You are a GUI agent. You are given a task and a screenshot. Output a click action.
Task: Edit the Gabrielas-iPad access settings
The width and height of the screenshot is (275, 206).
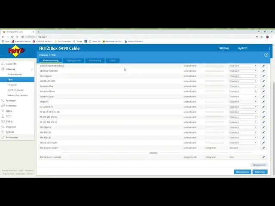coord(263,86)
